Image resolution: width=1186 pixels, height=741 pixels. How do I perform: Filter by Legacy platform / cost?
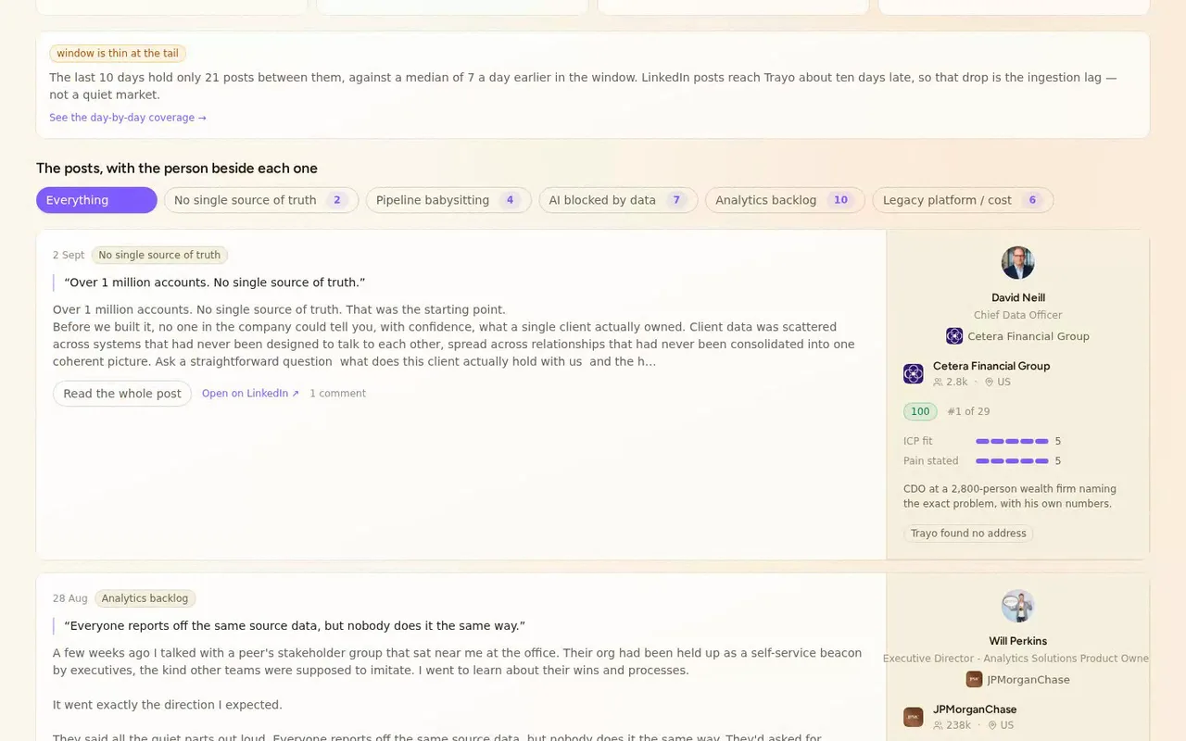click(963, 200)
